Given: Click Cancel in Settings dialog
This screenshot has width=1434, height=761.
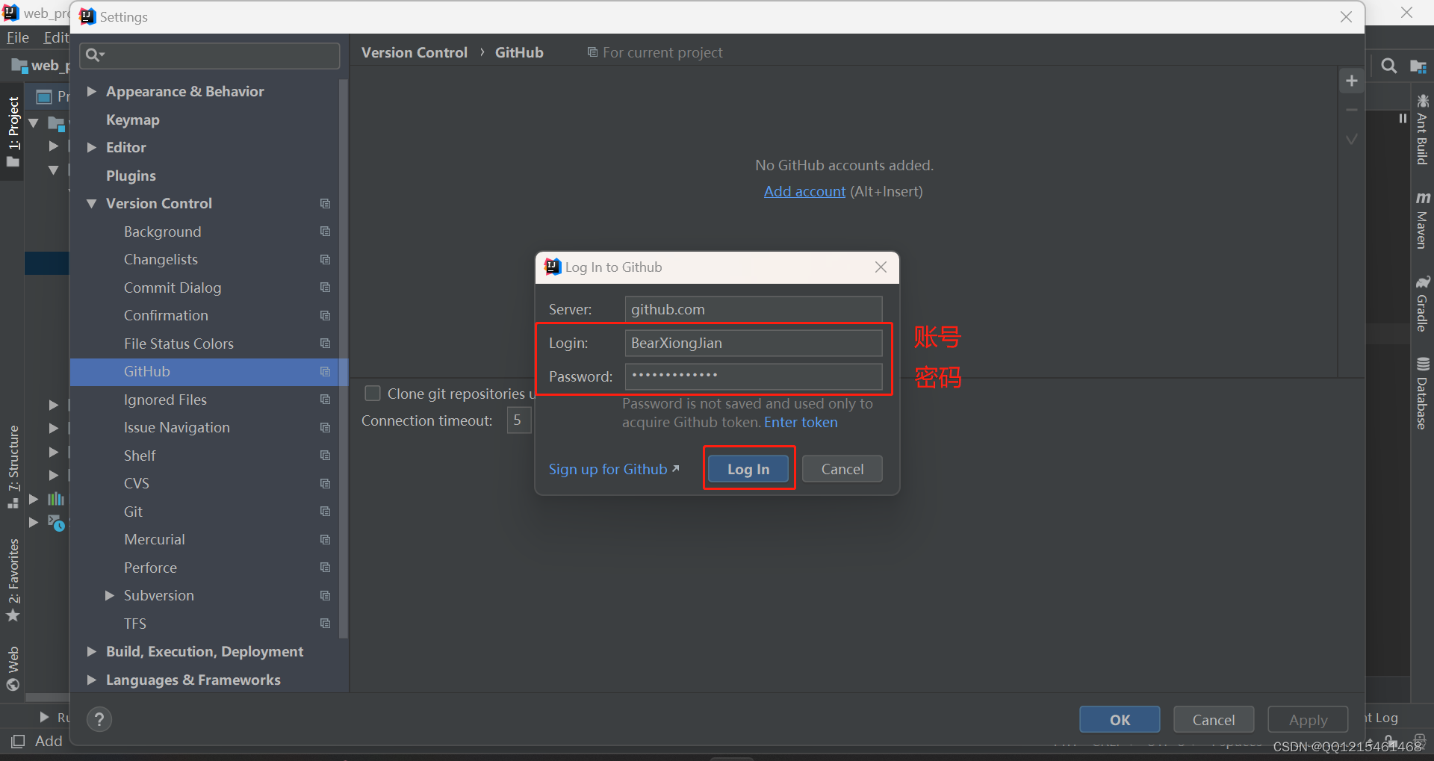Looking at the screenshot, I should coord(1214,720).
